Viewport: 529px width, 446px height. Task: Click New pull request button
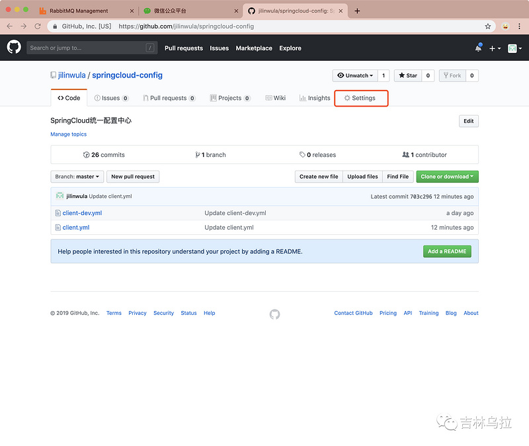pos(133,177)
